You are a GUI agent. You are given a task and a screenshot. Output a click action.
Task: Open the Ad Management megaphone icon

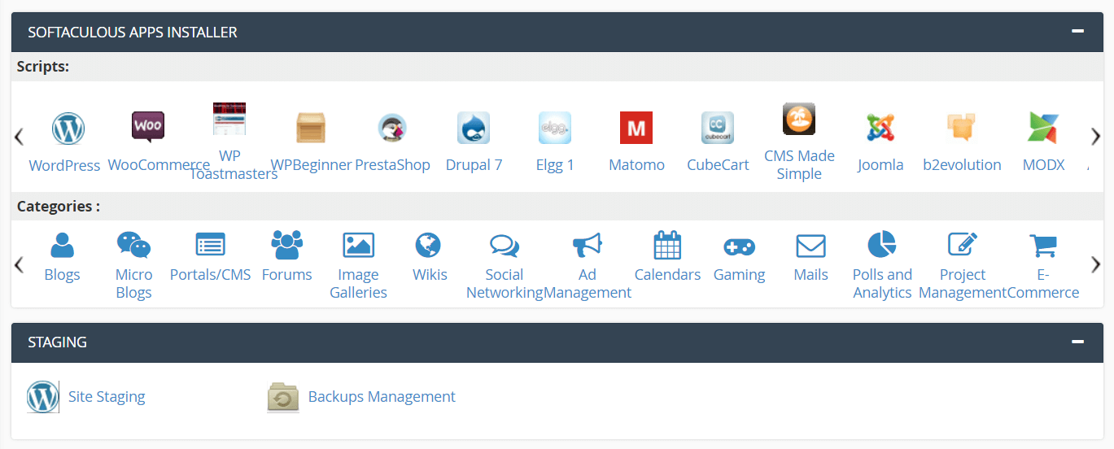[x=587, y=245]
